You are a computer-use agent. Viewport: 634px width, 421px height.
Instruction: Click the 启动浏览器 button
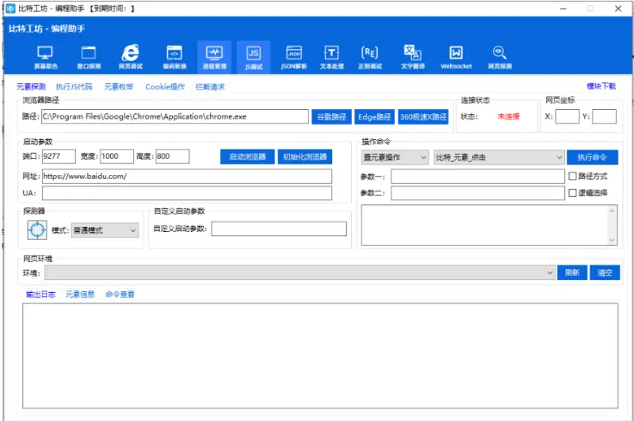tap(247, 157)
